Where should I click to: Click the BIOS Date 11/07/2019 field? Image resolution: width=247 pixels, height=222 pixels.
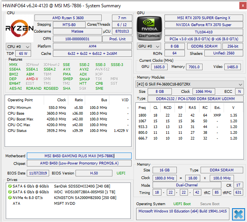(x=38, y=173)
